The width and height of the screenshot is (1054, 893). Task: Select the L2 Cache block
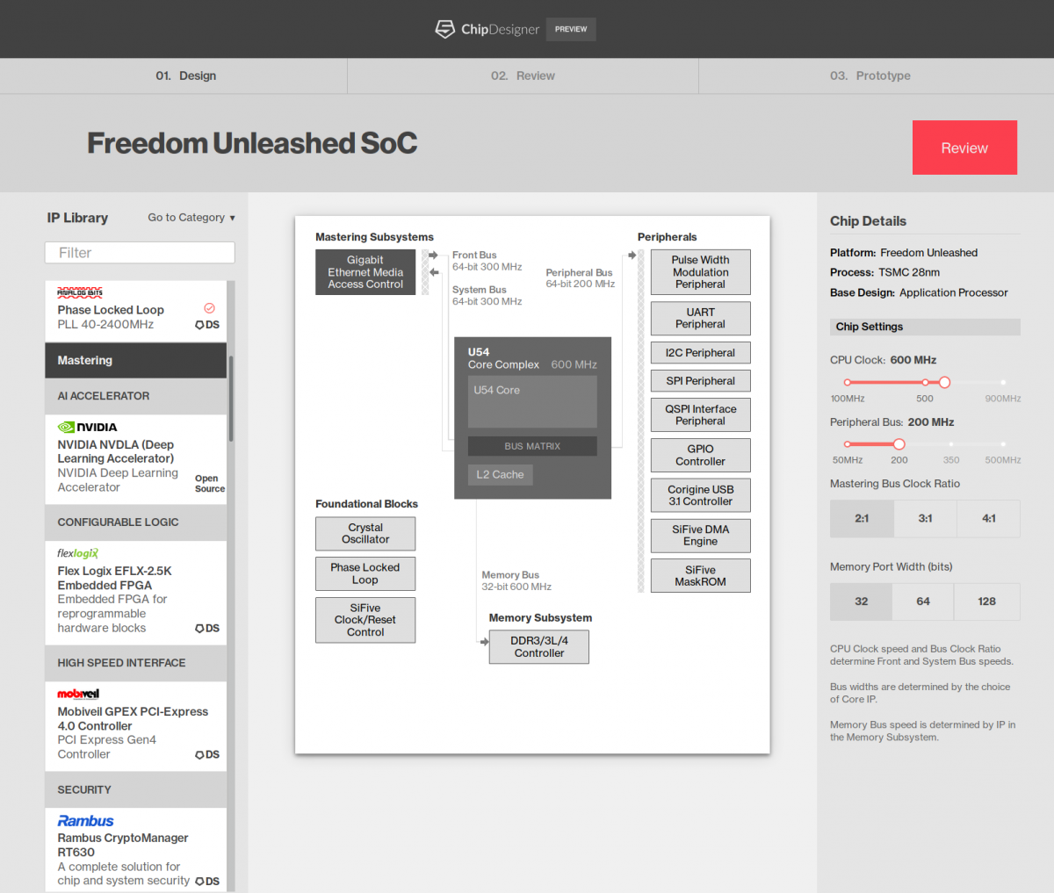pos(500,475)
